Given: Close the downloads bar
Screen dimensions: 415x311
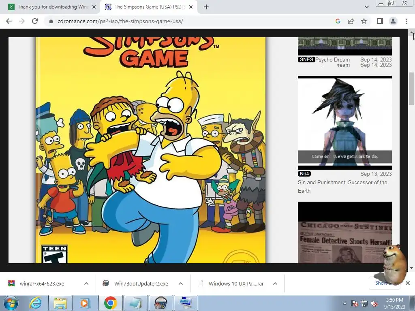Looking at the screenshot, I should tap(408, 283).
